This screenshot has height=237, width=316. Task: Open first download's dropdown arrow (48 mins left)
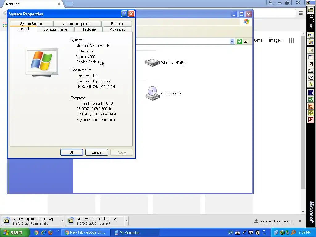(62, 221)
